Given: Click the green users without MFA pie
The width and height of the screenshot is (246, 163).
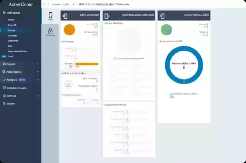Looking at the screenshot, I should tap(166, 30).
